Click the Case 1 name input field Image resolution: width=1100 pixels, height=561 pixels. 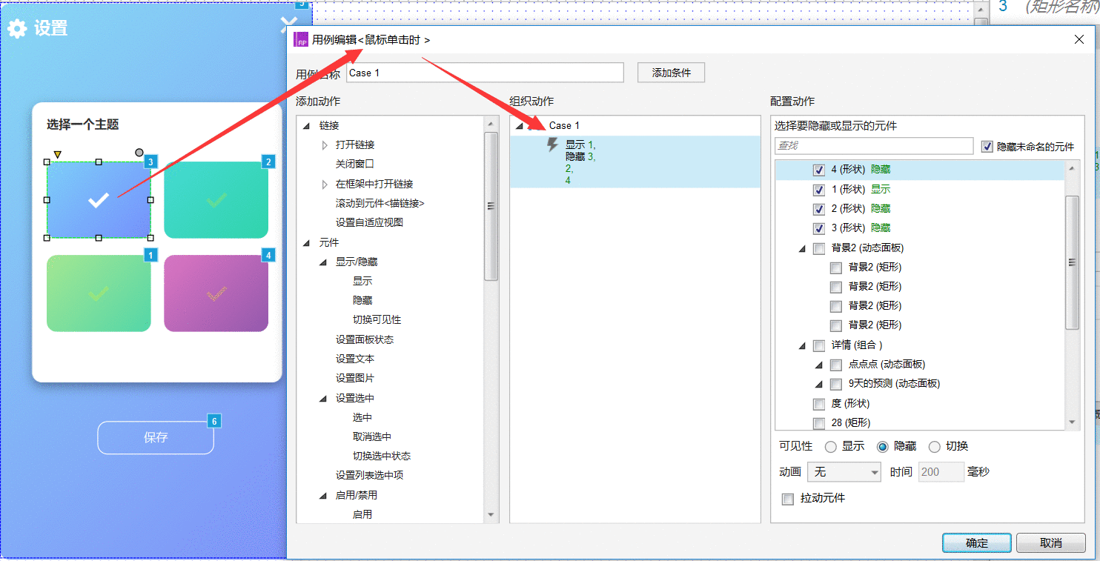coord(486,73)
